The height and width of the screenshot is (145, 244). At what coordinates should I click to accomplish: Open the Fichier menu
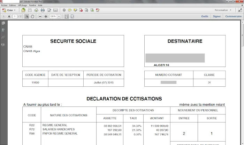pos(4,6)
